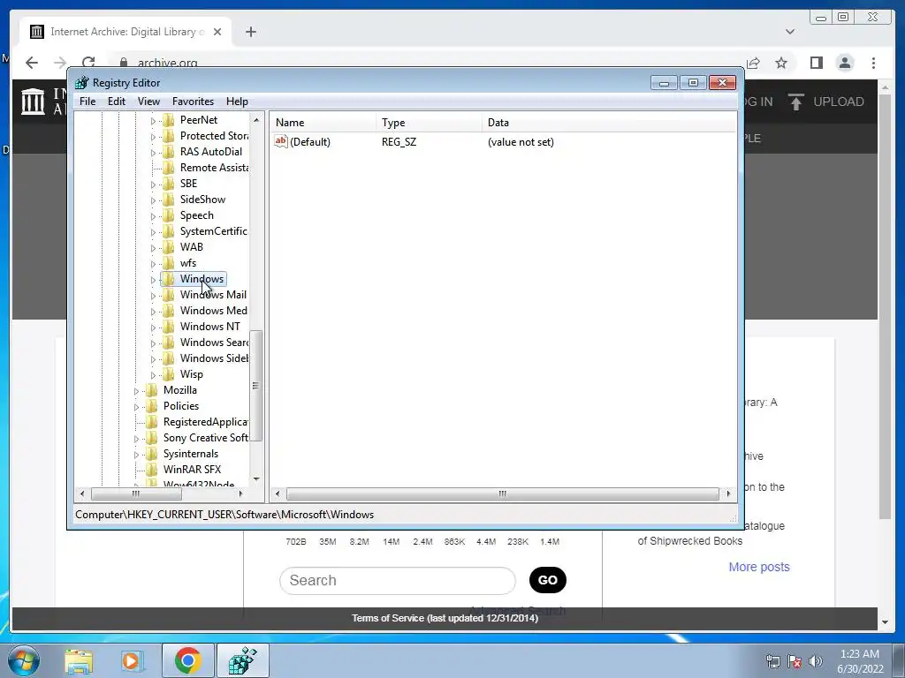Image resolution: width=905 pixels, height=678 pixels.
Task: Expand the RAS AutoDial key
Action: pos(153,152)
